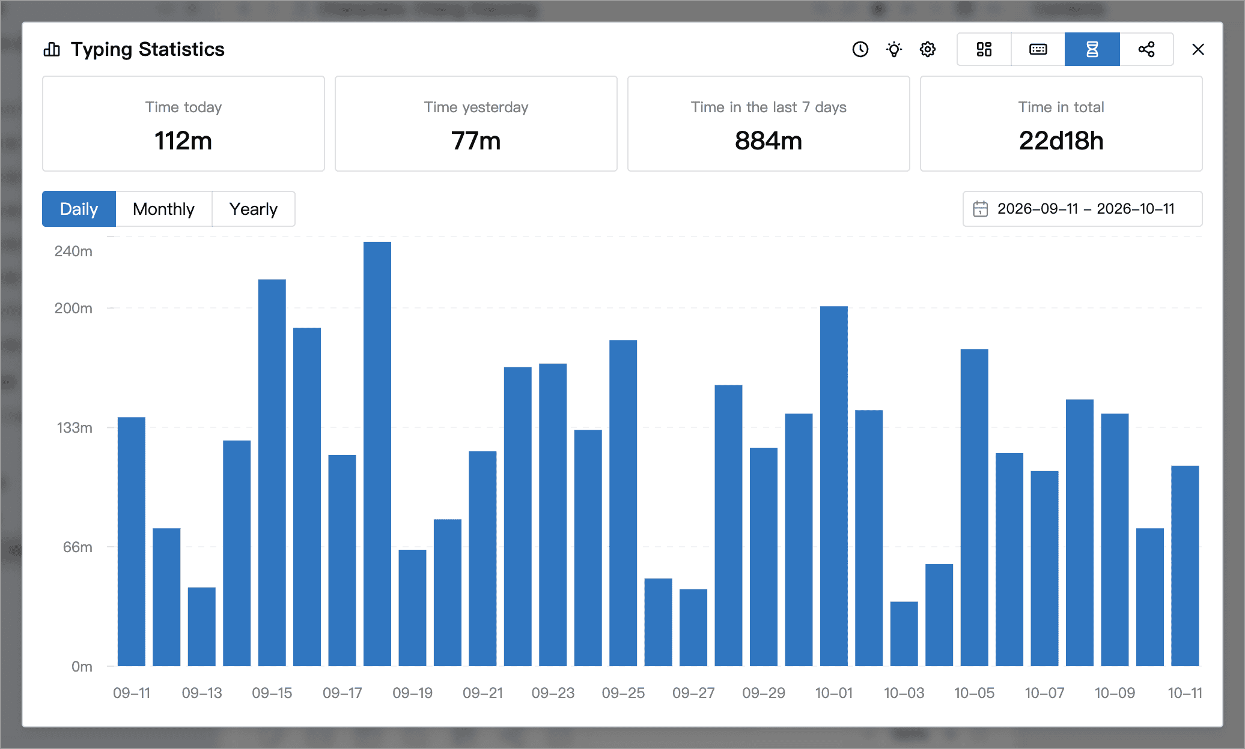The height and width of the screenshot is (749, 1245).
Task: Click the bar for 10-05
Action: click(x=975, y=508)
